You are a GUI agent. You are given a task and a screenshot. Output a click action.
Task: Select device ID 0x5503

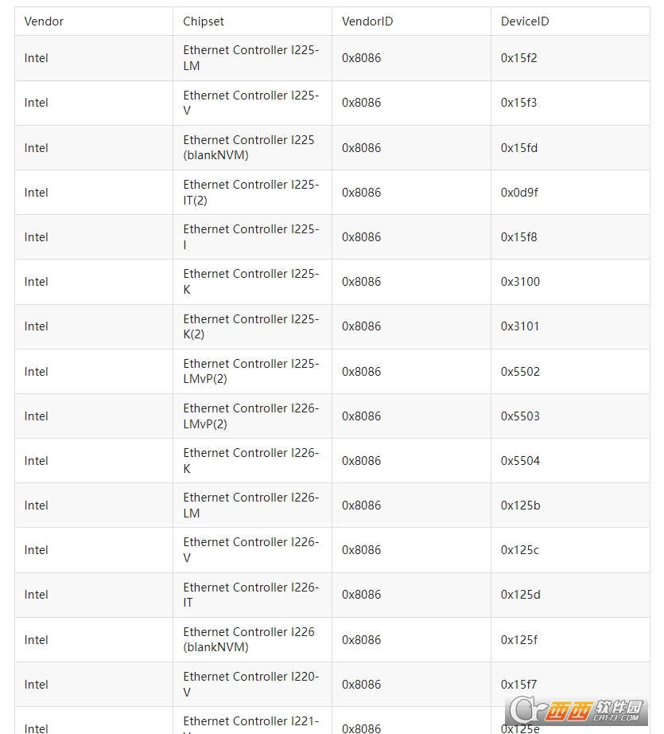pyautogui.click(x=520, y=416)
